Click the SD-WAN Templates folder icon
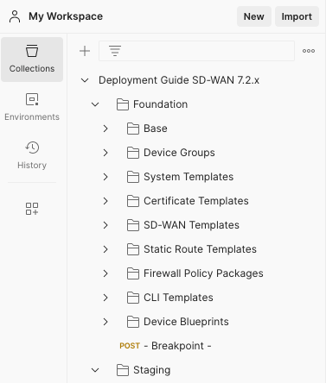The height and width of the screenshot is (383, 326). pos(133,225)
